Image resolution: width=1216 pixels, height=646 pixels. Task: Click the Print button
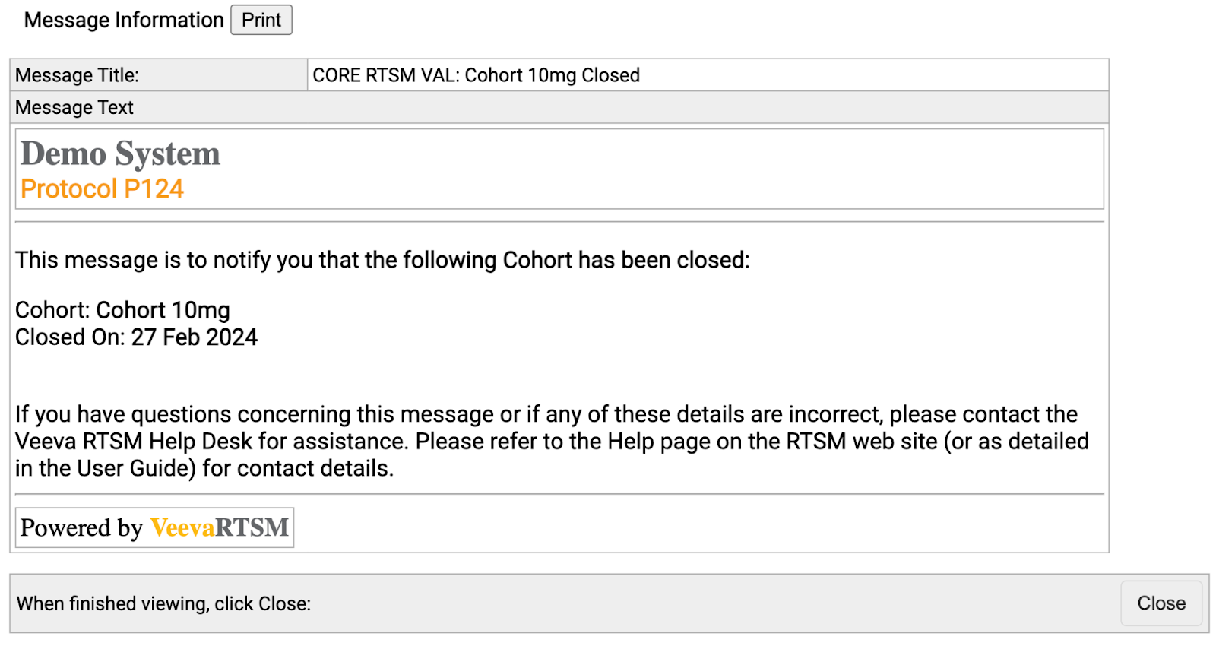[x=261, y=21]
